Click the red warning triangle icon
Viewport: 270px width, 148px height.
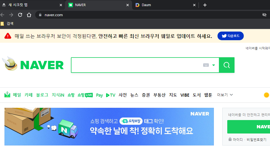8,36
